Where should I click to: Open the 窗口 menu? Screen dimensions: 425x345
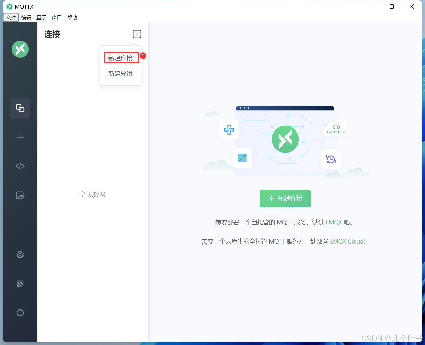57,17
